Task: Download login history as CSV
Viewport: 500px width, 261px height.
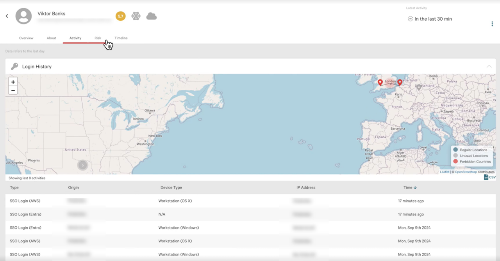Action: click(x=490, y=177)
